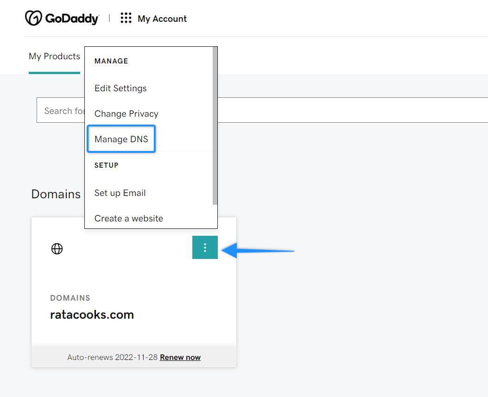Image resolution: width=488 pixels, height=397 pixels.
Task: Open My Account
Action: tap(162, 19)
